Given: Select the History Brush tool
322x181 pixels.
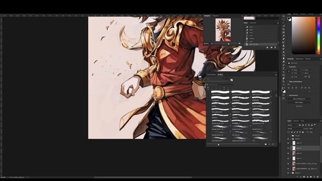Looking at the screenshot, I should [x=284, y=49].
